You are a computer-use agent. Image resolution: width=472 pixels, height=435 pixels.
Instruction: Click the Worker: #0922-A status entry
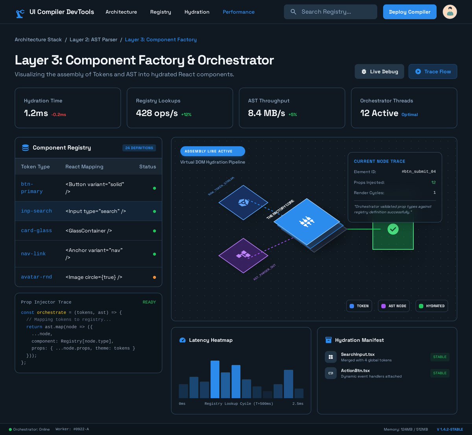(72, 429)
